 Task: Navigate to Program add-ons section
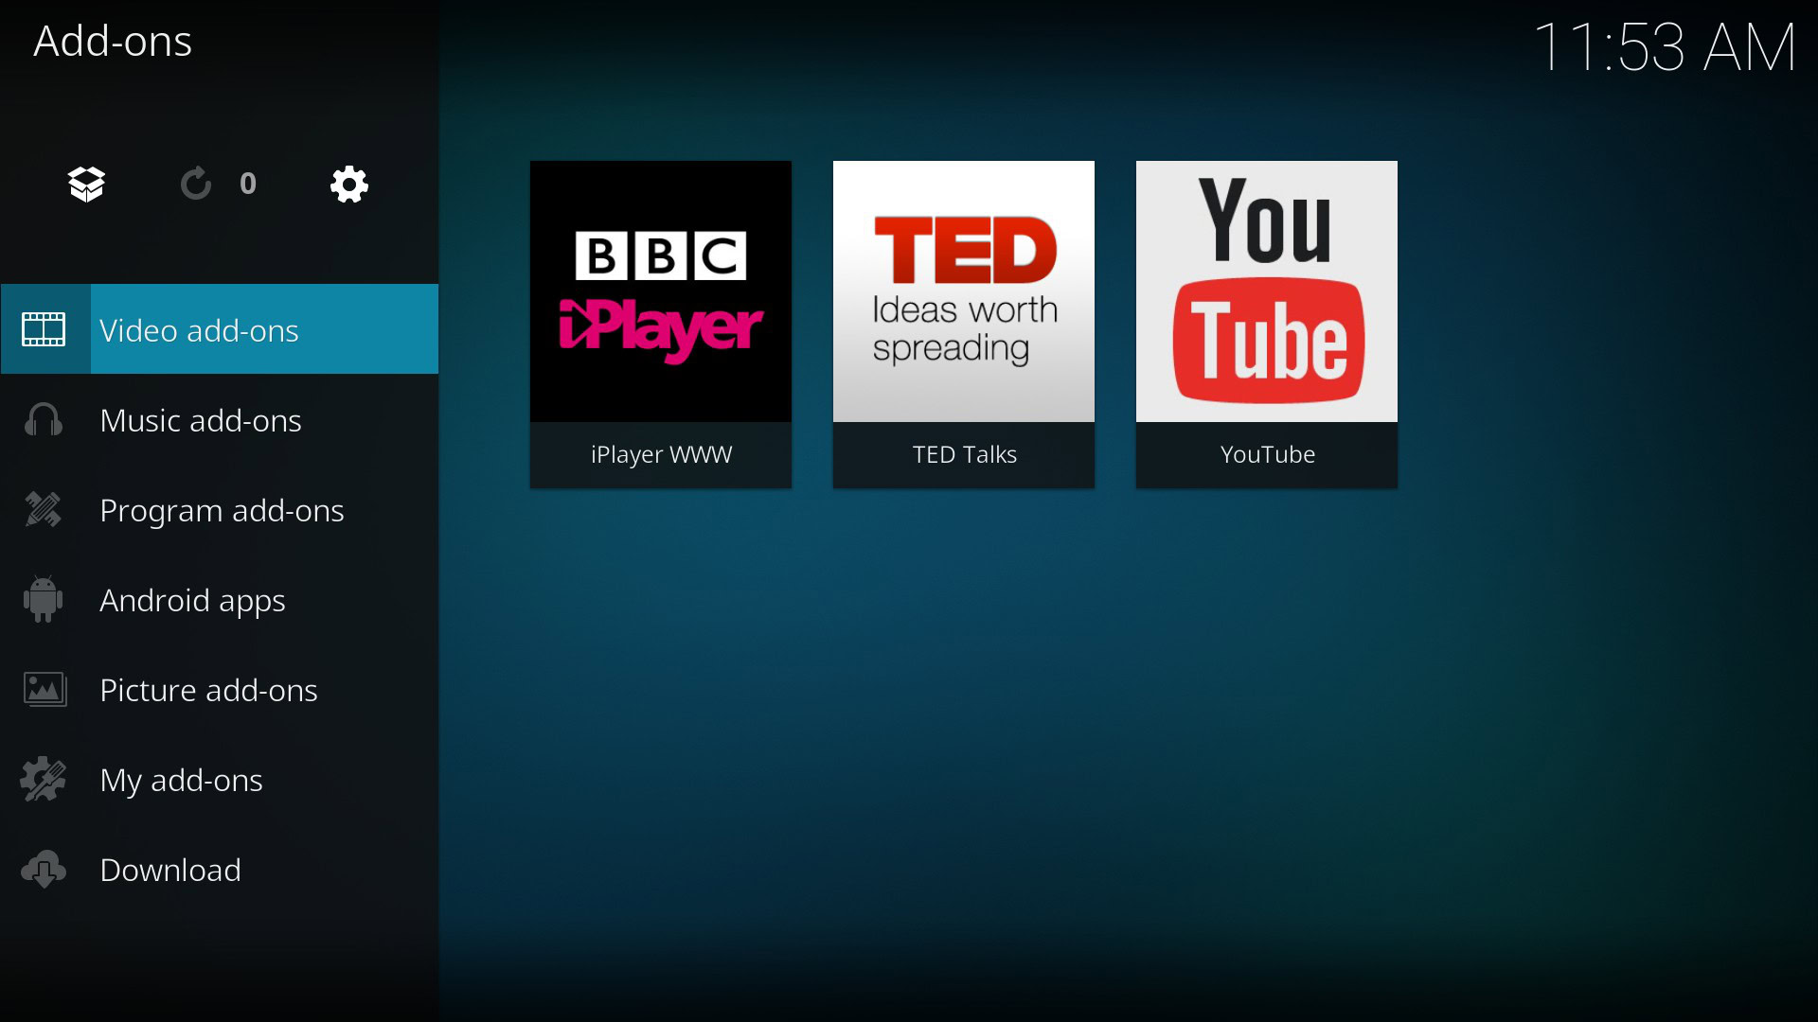coord(223,509)
